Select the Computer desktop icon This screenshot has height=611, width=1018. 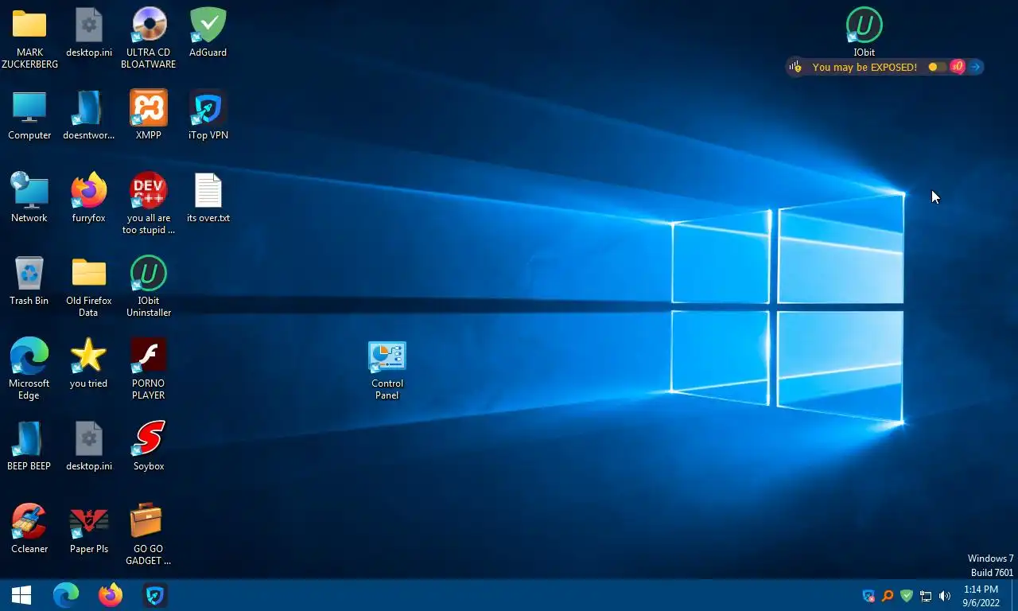pos(29,108)
